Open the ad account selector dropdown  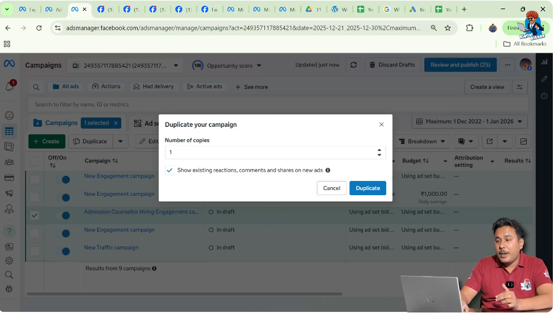tap(125, 66)
